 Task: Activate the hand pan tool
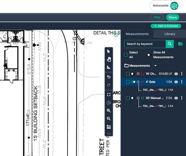pyautogui.click(x=109, y=59)
